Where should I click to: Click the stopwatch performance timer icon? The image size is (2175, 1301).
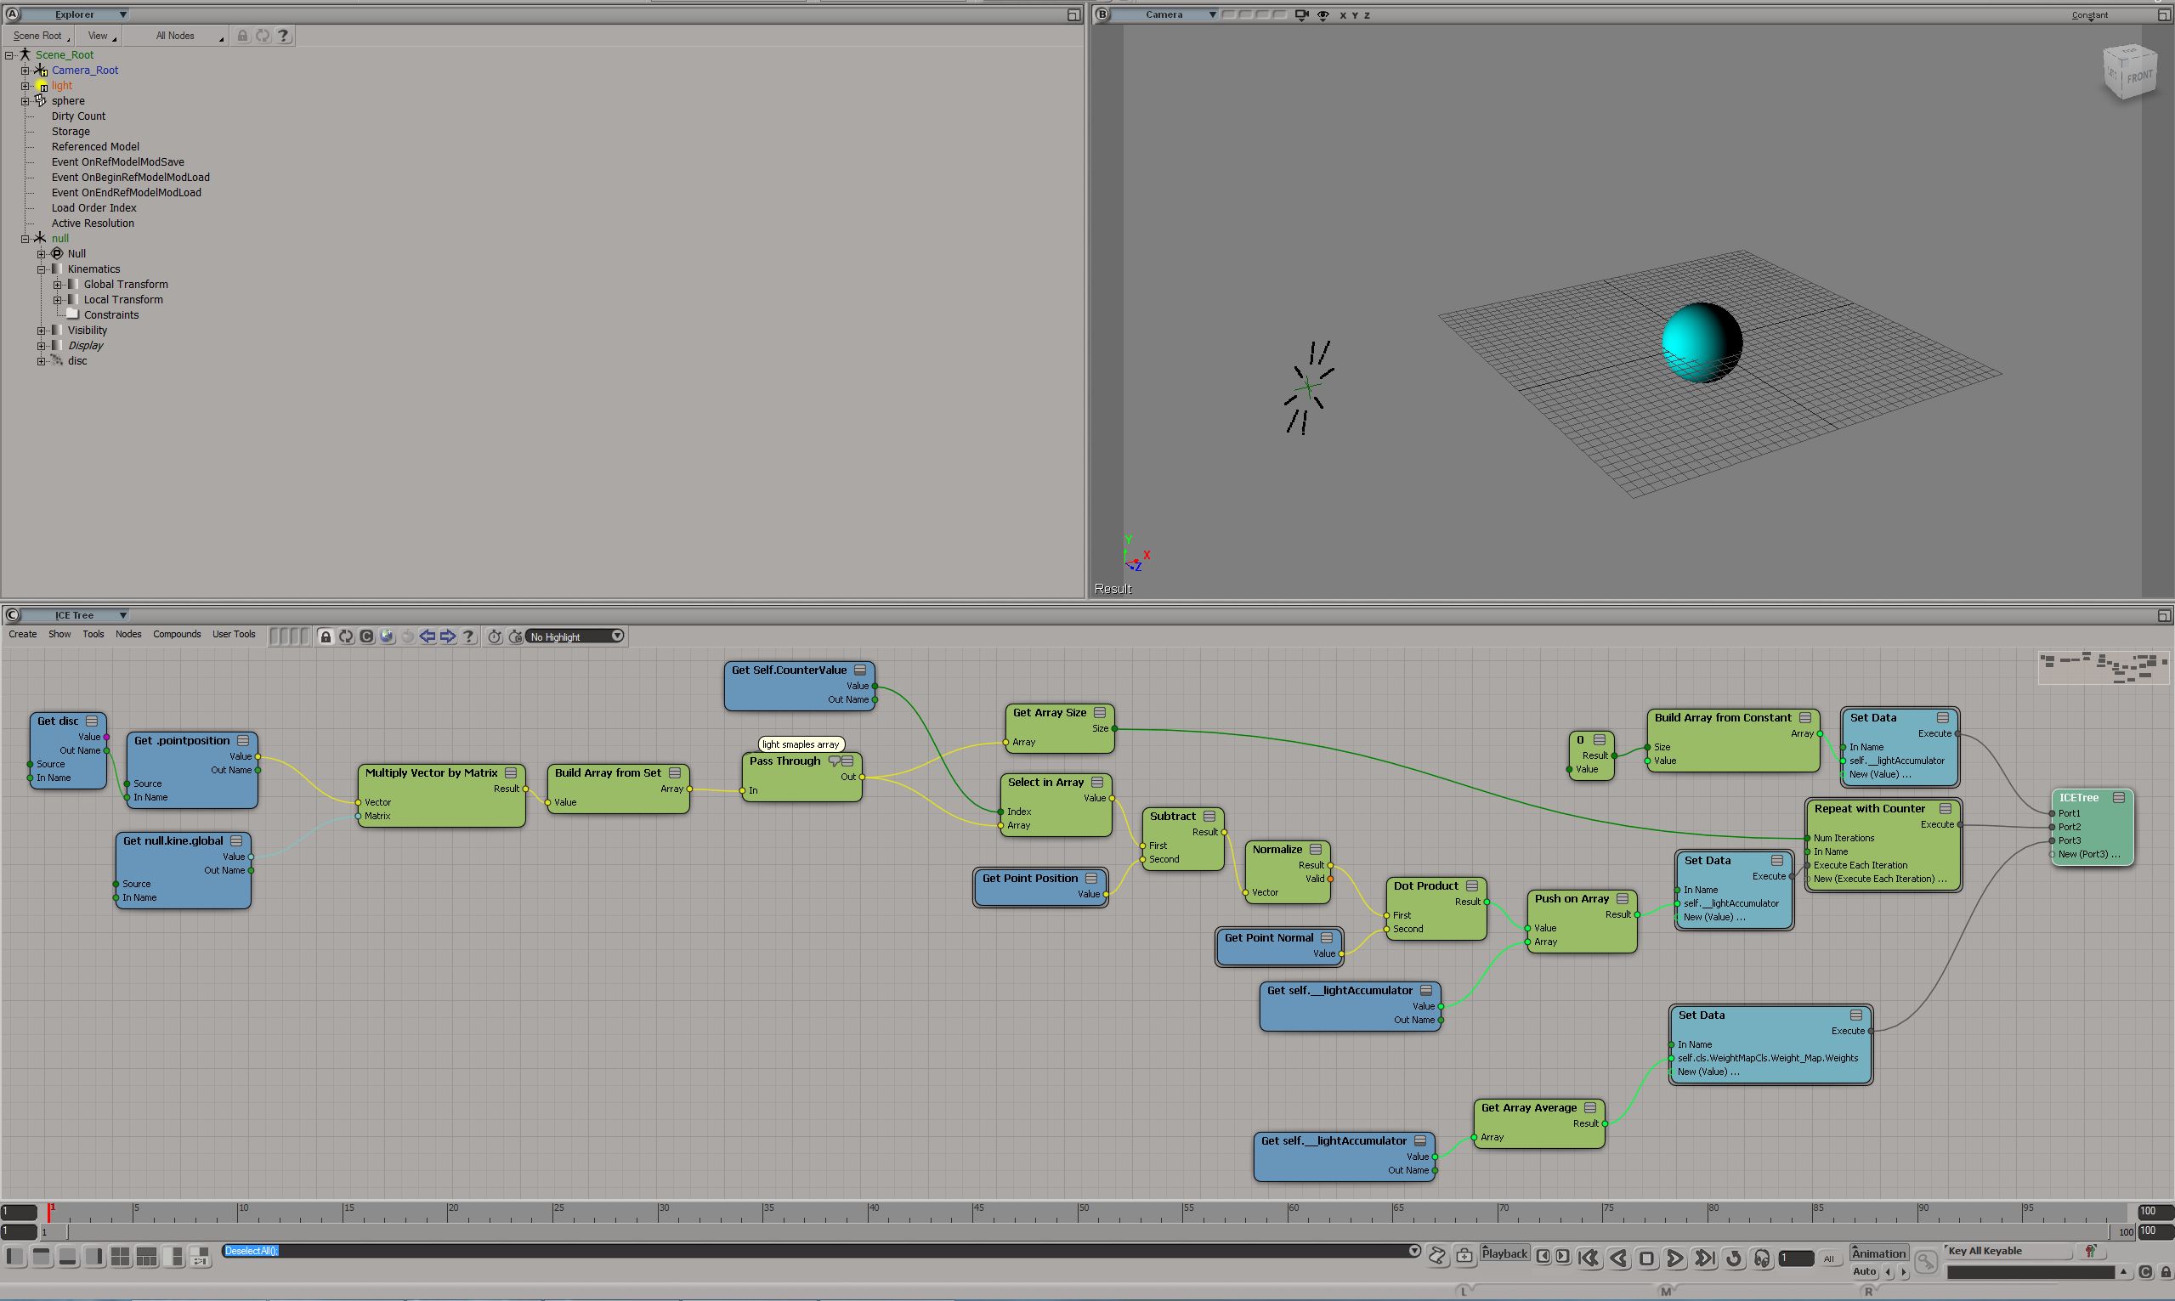[x=495, y=636]
